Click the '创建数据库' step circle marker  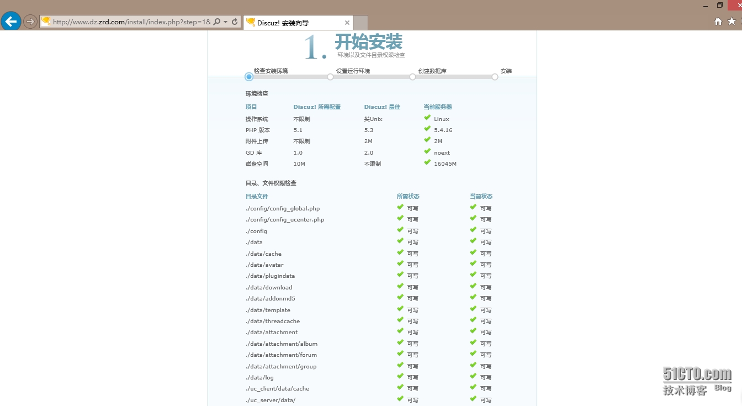click(x=412, y=77)
